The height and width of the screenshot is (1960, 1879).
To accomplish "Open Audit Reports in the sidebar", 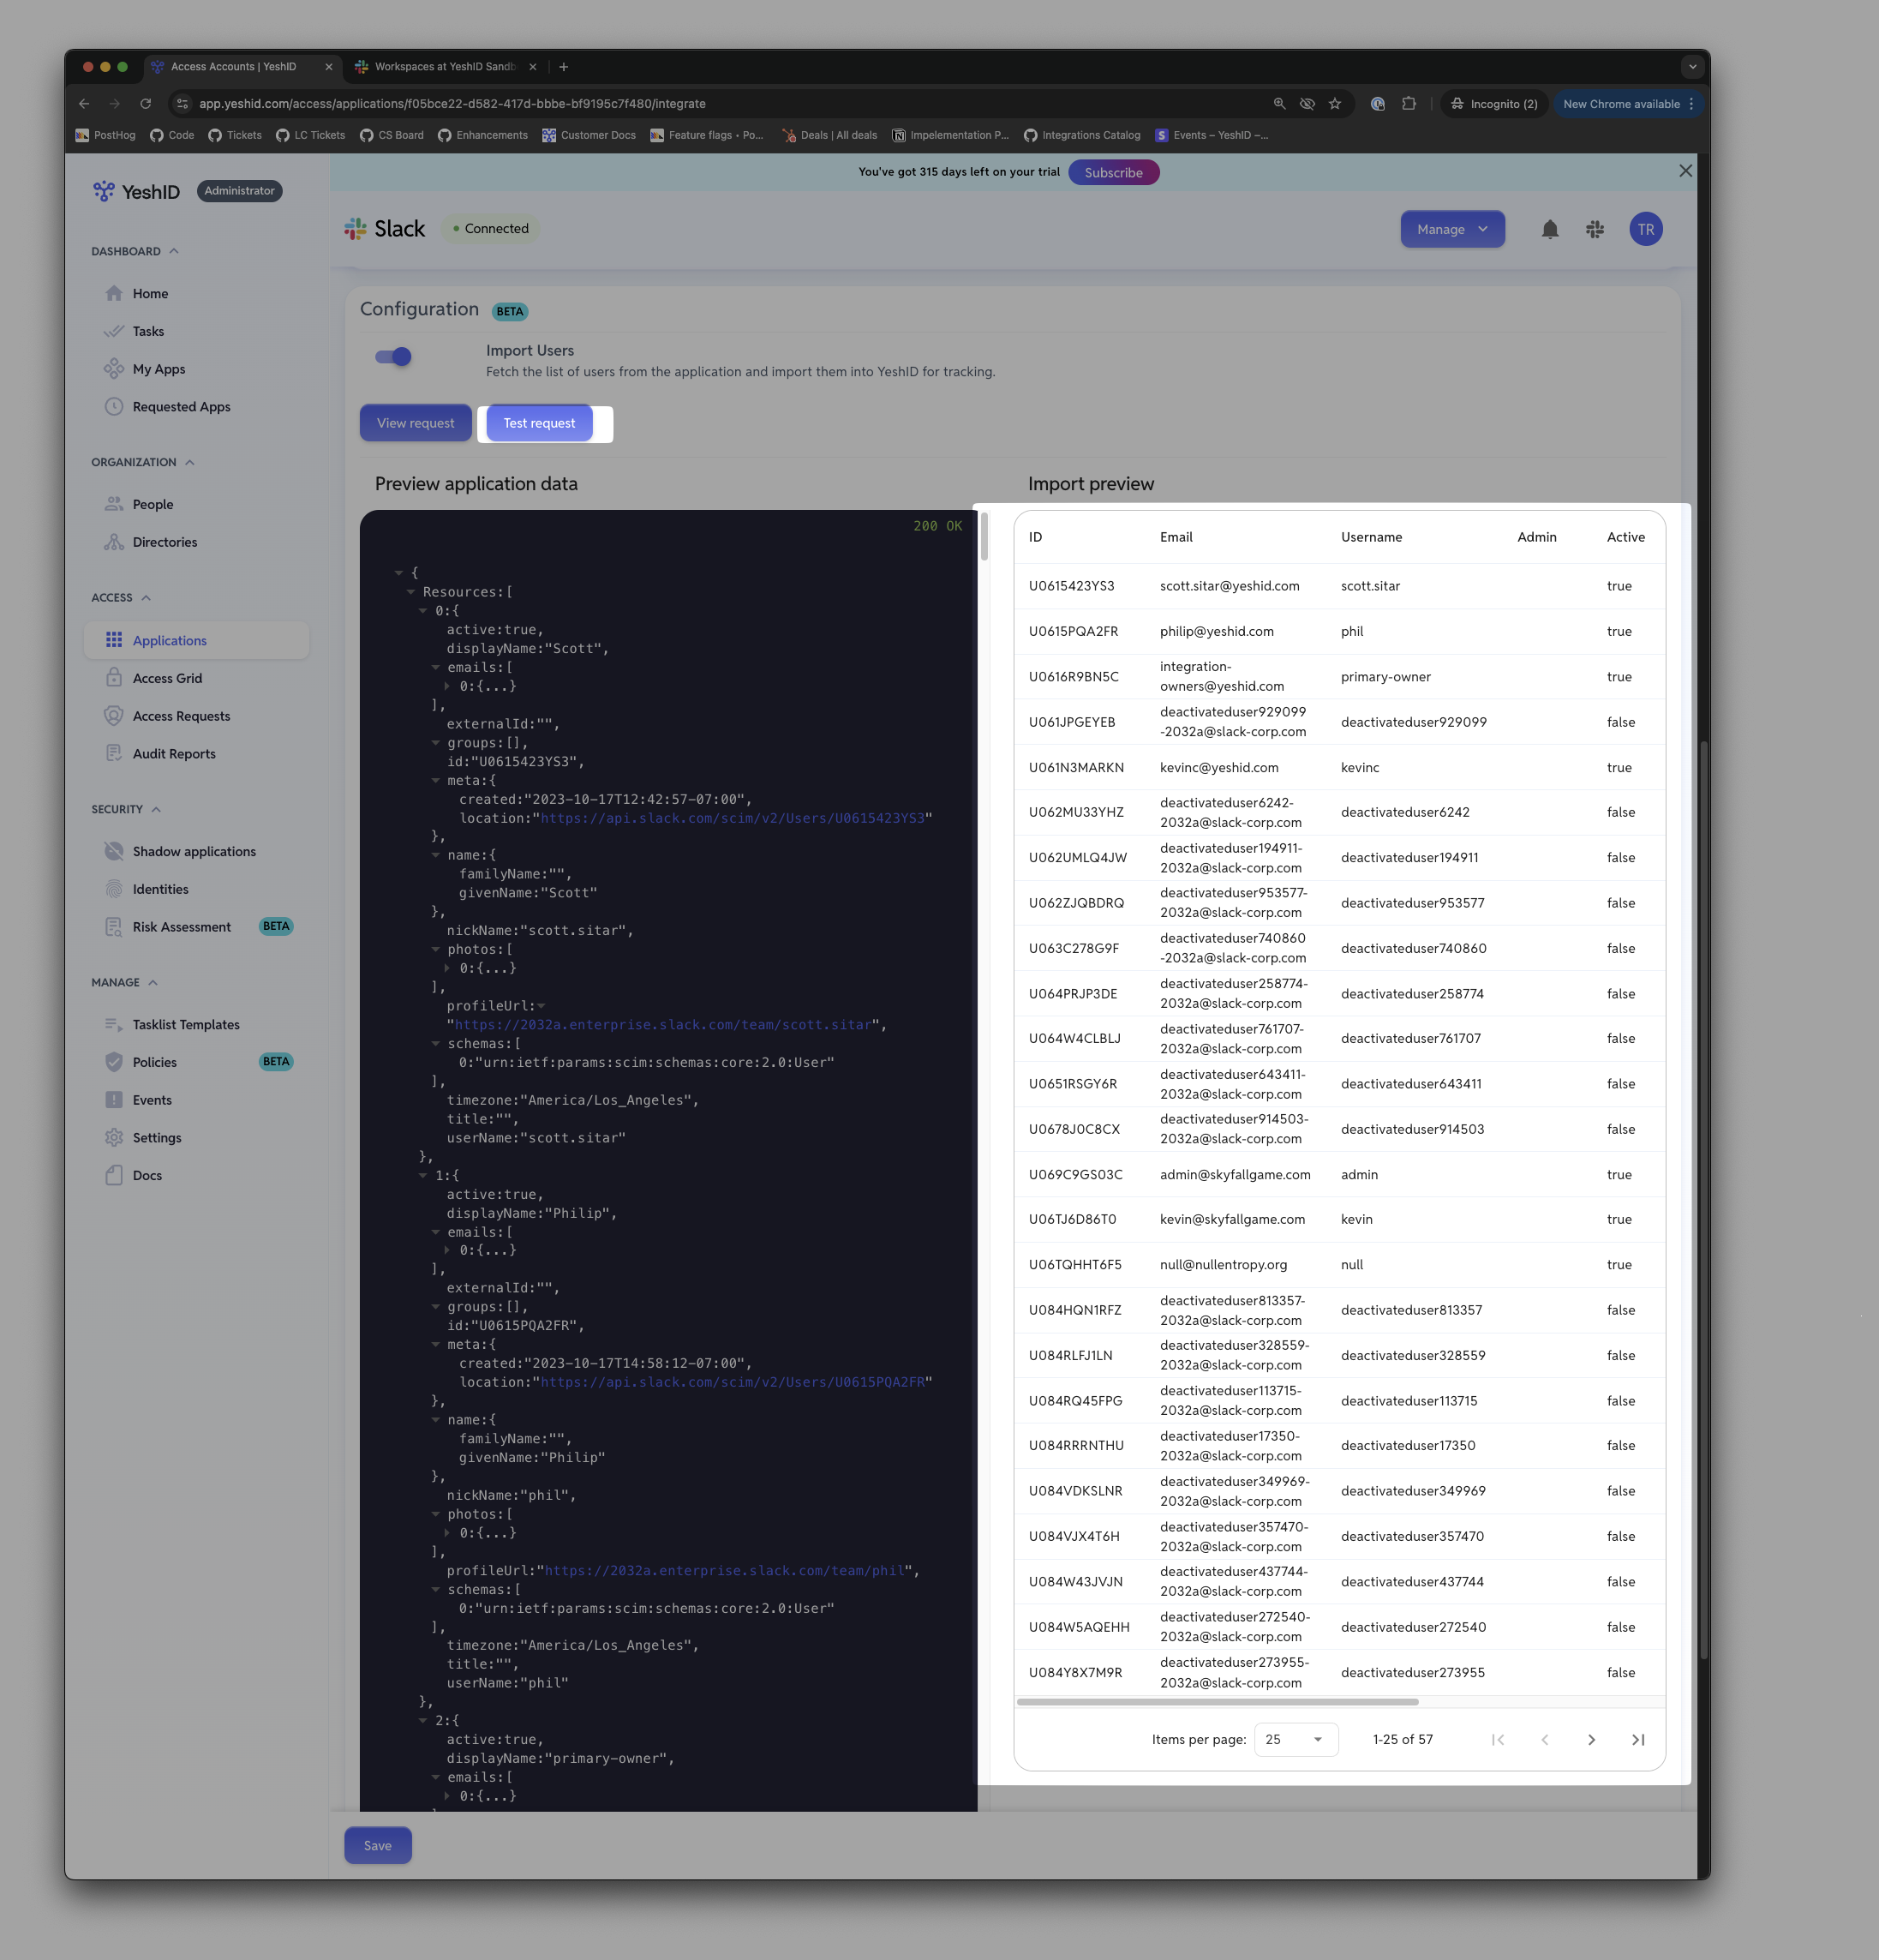I will point(174,754).
